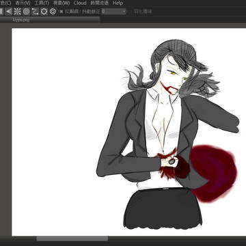The width and height of the screenshot is (246, 246).
Task: Open the Help menu
Action: tap(118, 3)
